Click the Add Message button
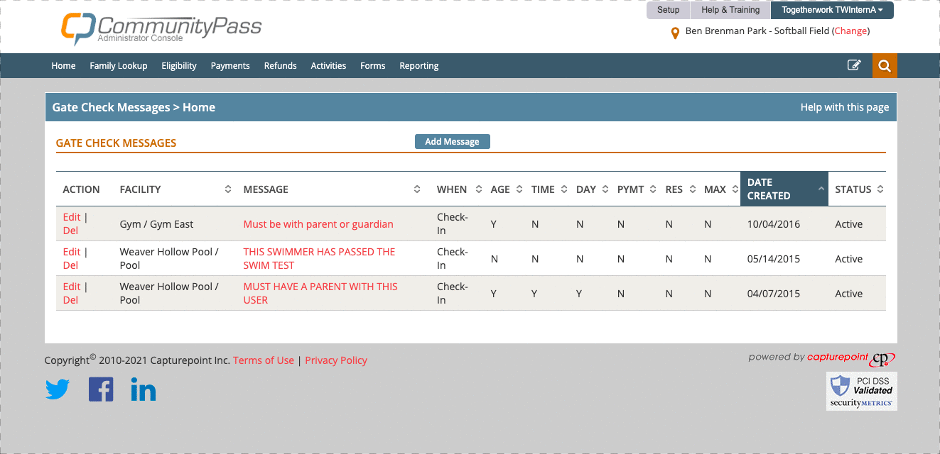This screenshot has width=940, height=454. [x=452, y=142]
